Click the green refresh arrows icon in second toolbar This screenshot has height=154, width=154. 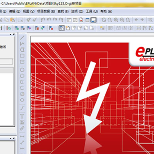point(9,28)
